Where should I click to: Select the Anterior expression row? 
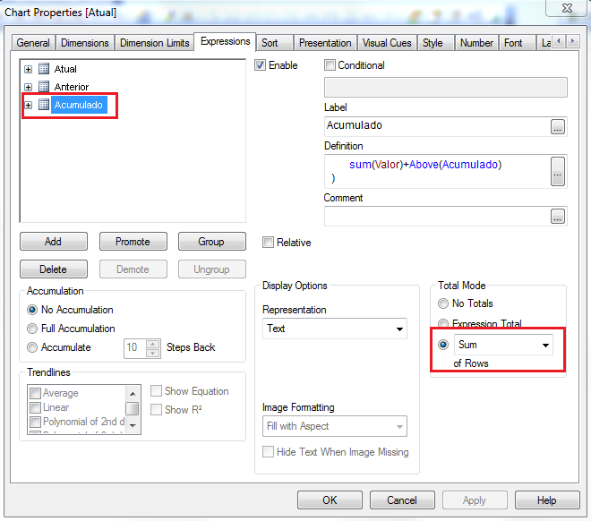[72, 87]
